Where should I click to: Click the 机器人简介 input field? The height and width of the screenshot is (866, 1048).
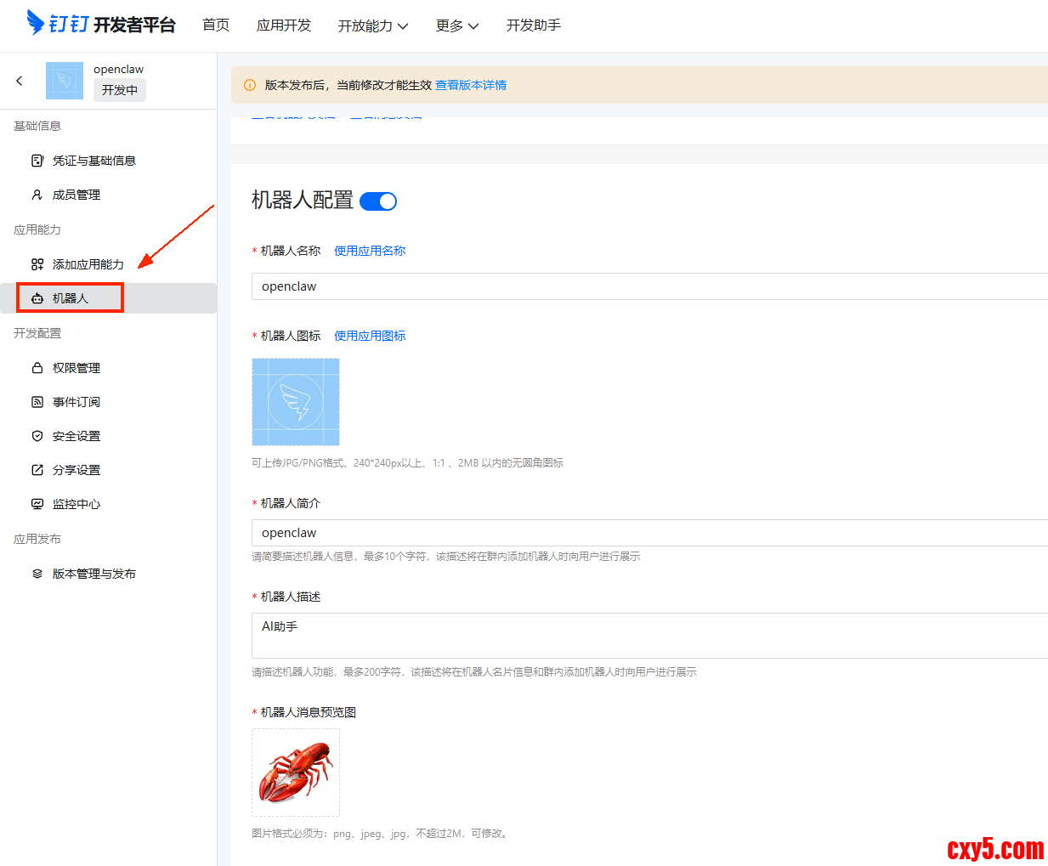point(649,533)
